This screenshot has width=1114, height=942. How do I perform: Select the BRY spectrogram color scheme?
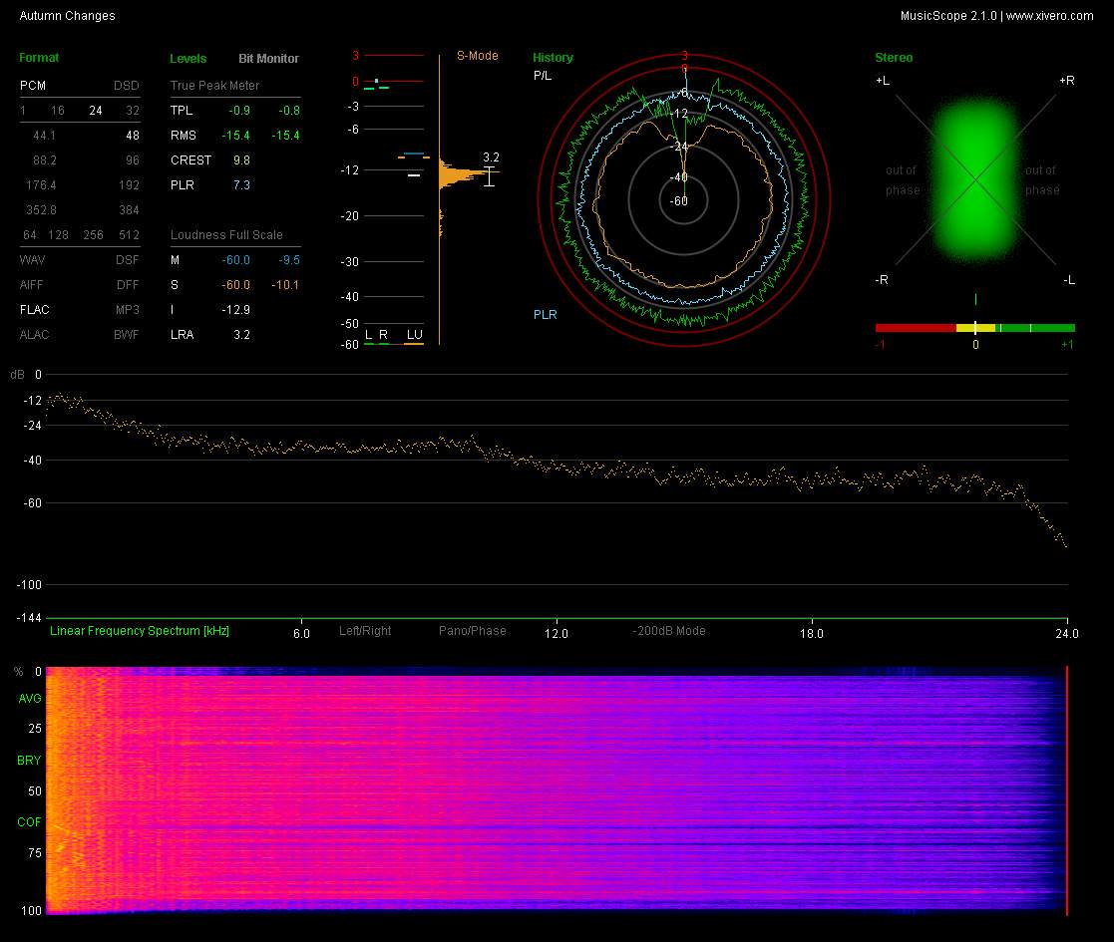(29, 761)
